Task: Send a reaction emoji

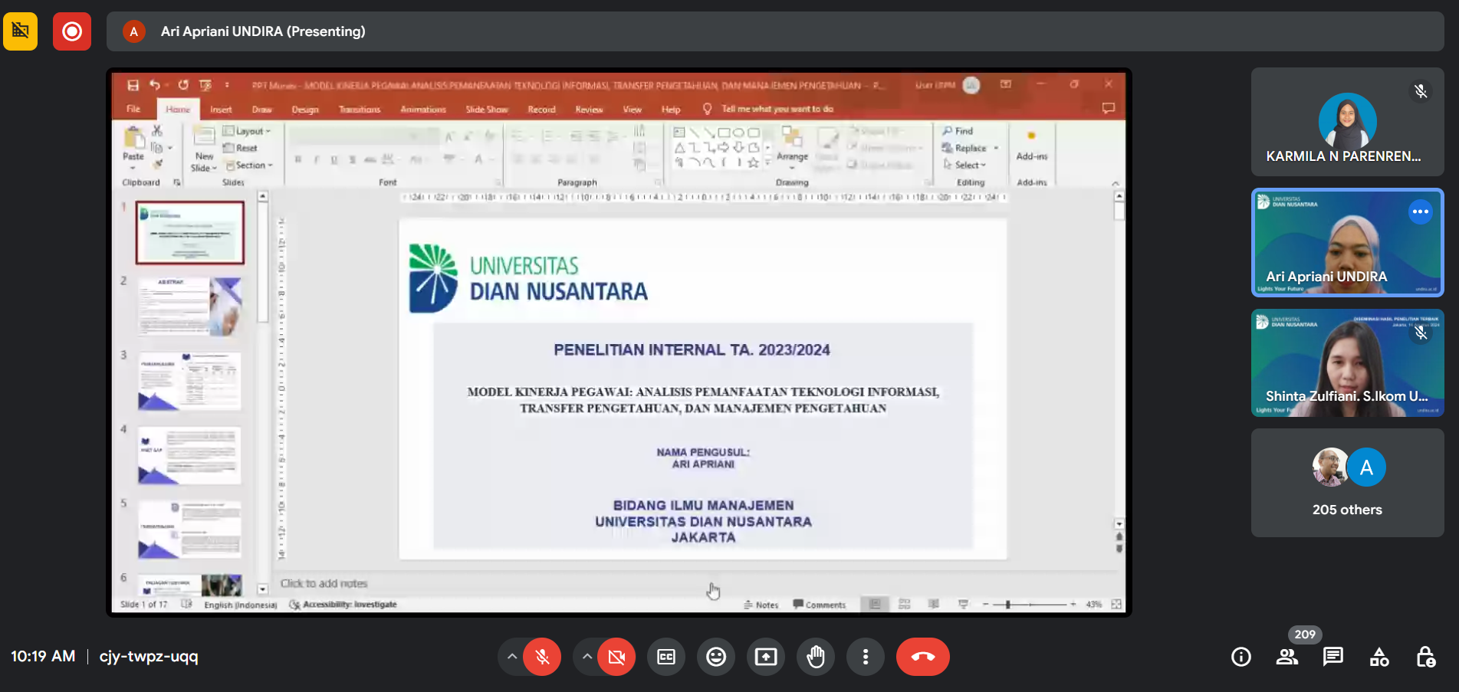Action: (716, 657)
